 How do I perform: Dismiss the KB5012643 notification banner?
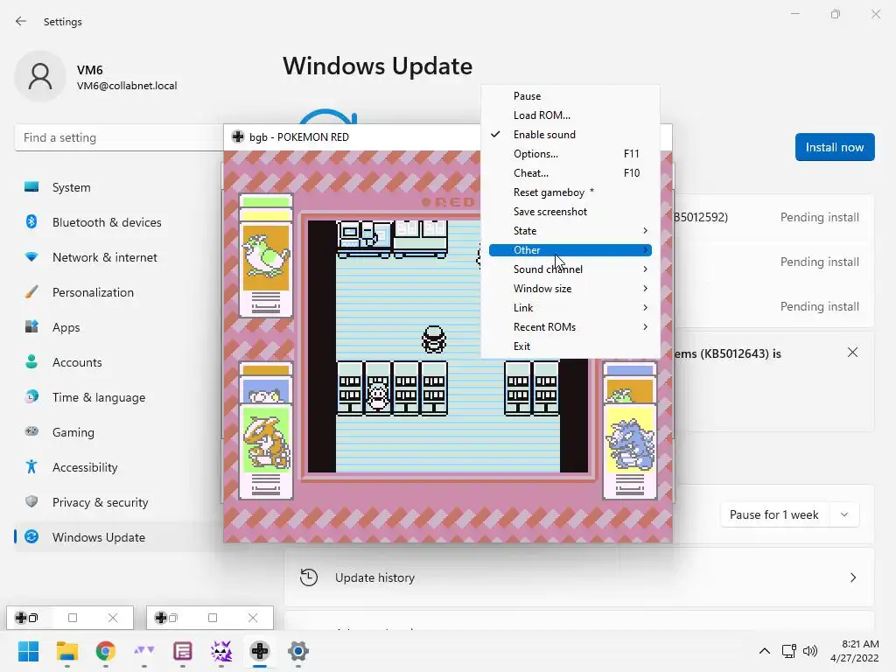[x=852, y=353]
